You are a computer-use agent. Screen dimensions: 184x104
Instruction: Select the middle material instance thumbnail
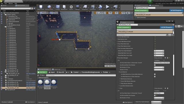[x=47, y=84]
